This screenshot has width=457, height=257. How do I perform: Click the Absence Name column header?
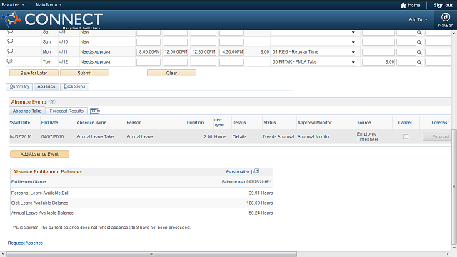(x=91, y=123)
